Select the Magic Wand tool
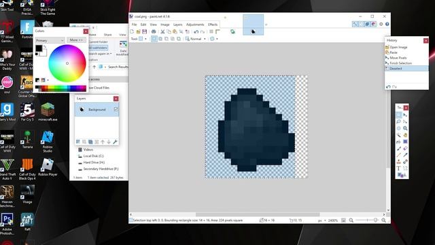This screenshot has width=435, height=245. 399,135
